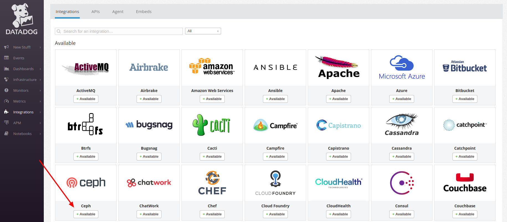Click the Infrastructure nodes icon
Image resolution: width=507 pixels, height=222 pixels.
click(6, 80)
